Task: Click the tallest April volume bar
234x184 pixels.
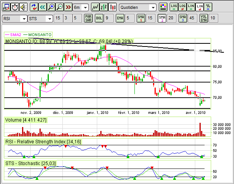Action: [x=200, y=129]
